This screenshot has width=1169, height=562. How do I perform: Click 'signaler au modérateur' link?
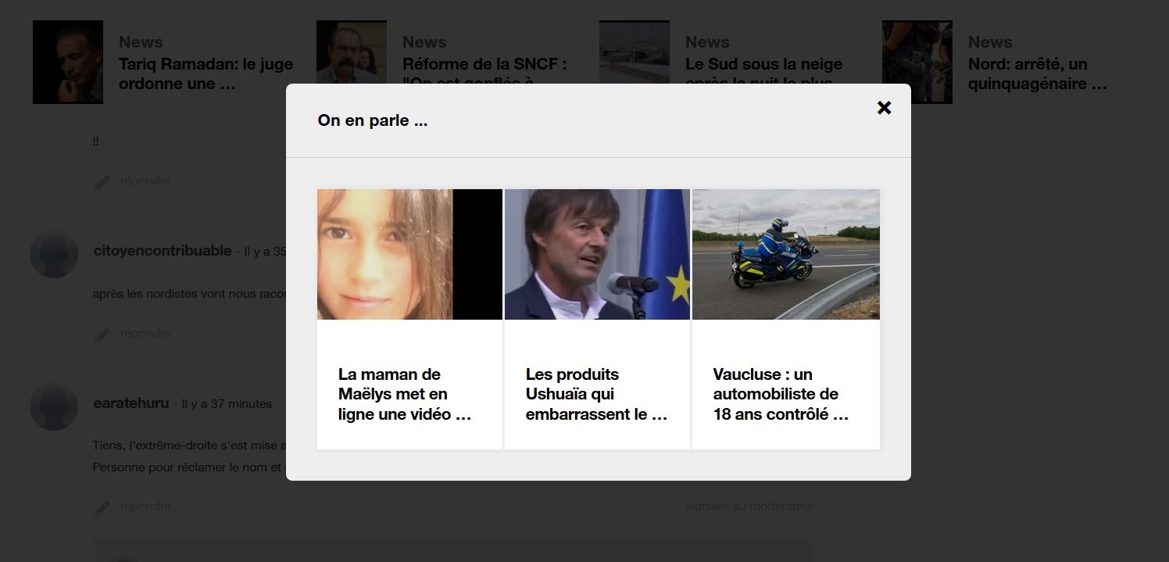(x=749, y=507)
